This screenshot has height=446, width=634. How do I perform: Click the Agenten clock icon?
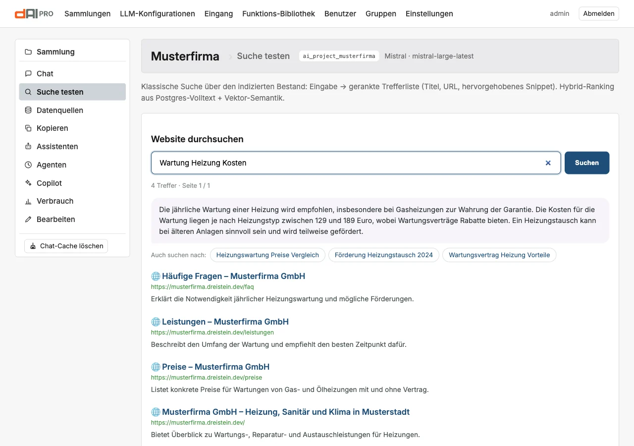[28, 165]
